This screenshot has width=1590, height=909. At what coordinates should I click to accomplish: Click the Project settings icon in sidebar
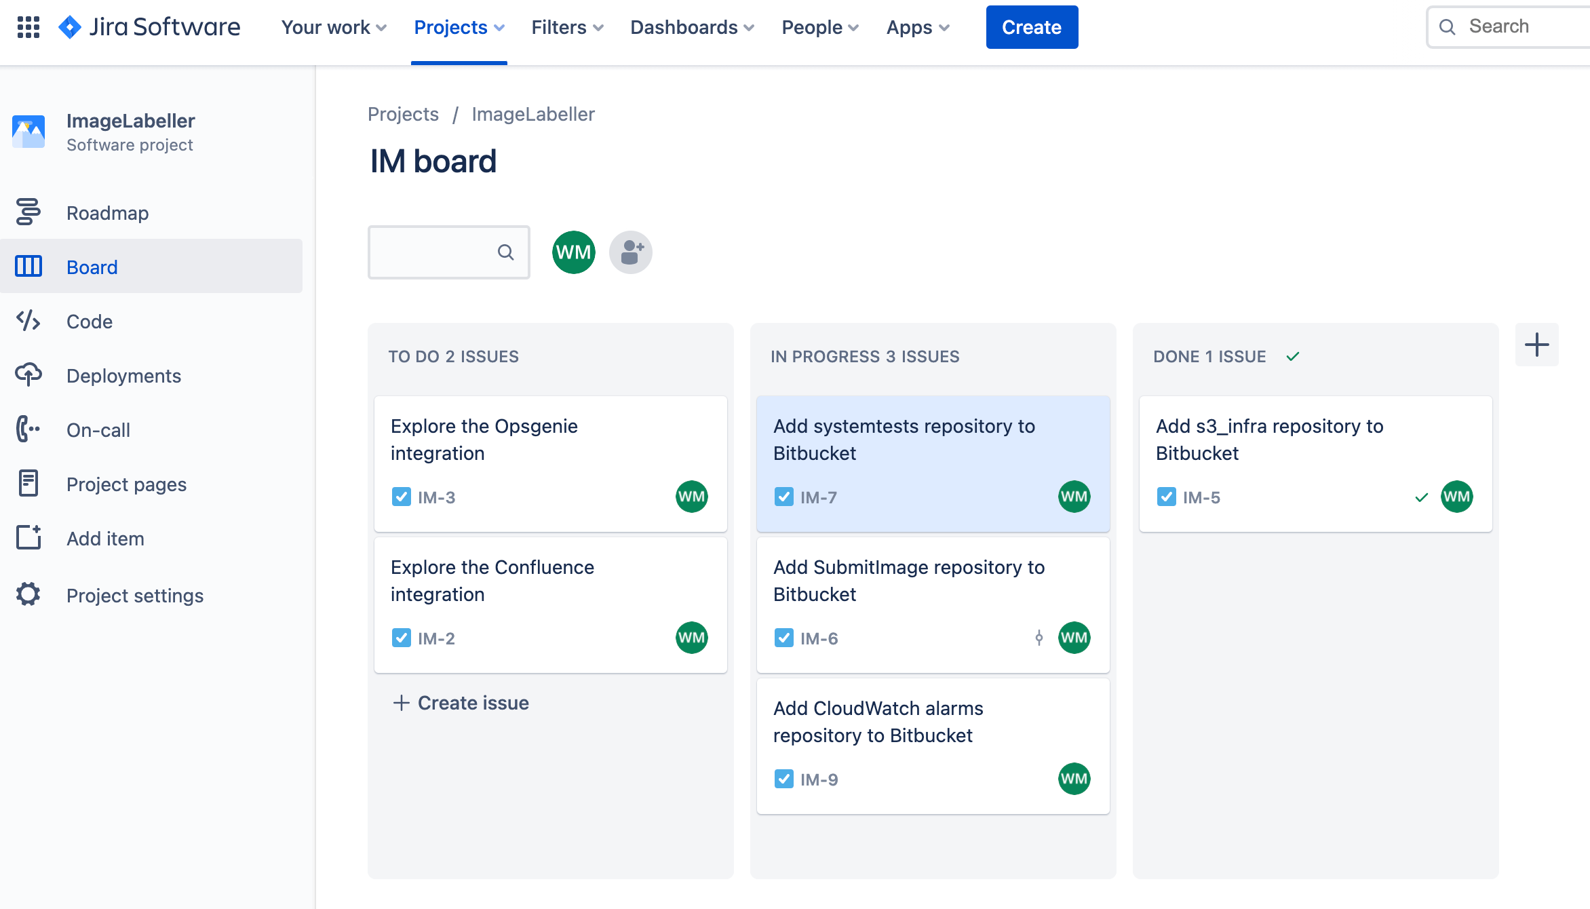click(31, 594)
